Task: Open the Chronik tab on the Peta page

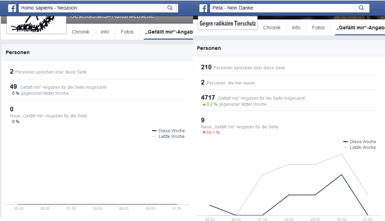Action: [272, 28]
